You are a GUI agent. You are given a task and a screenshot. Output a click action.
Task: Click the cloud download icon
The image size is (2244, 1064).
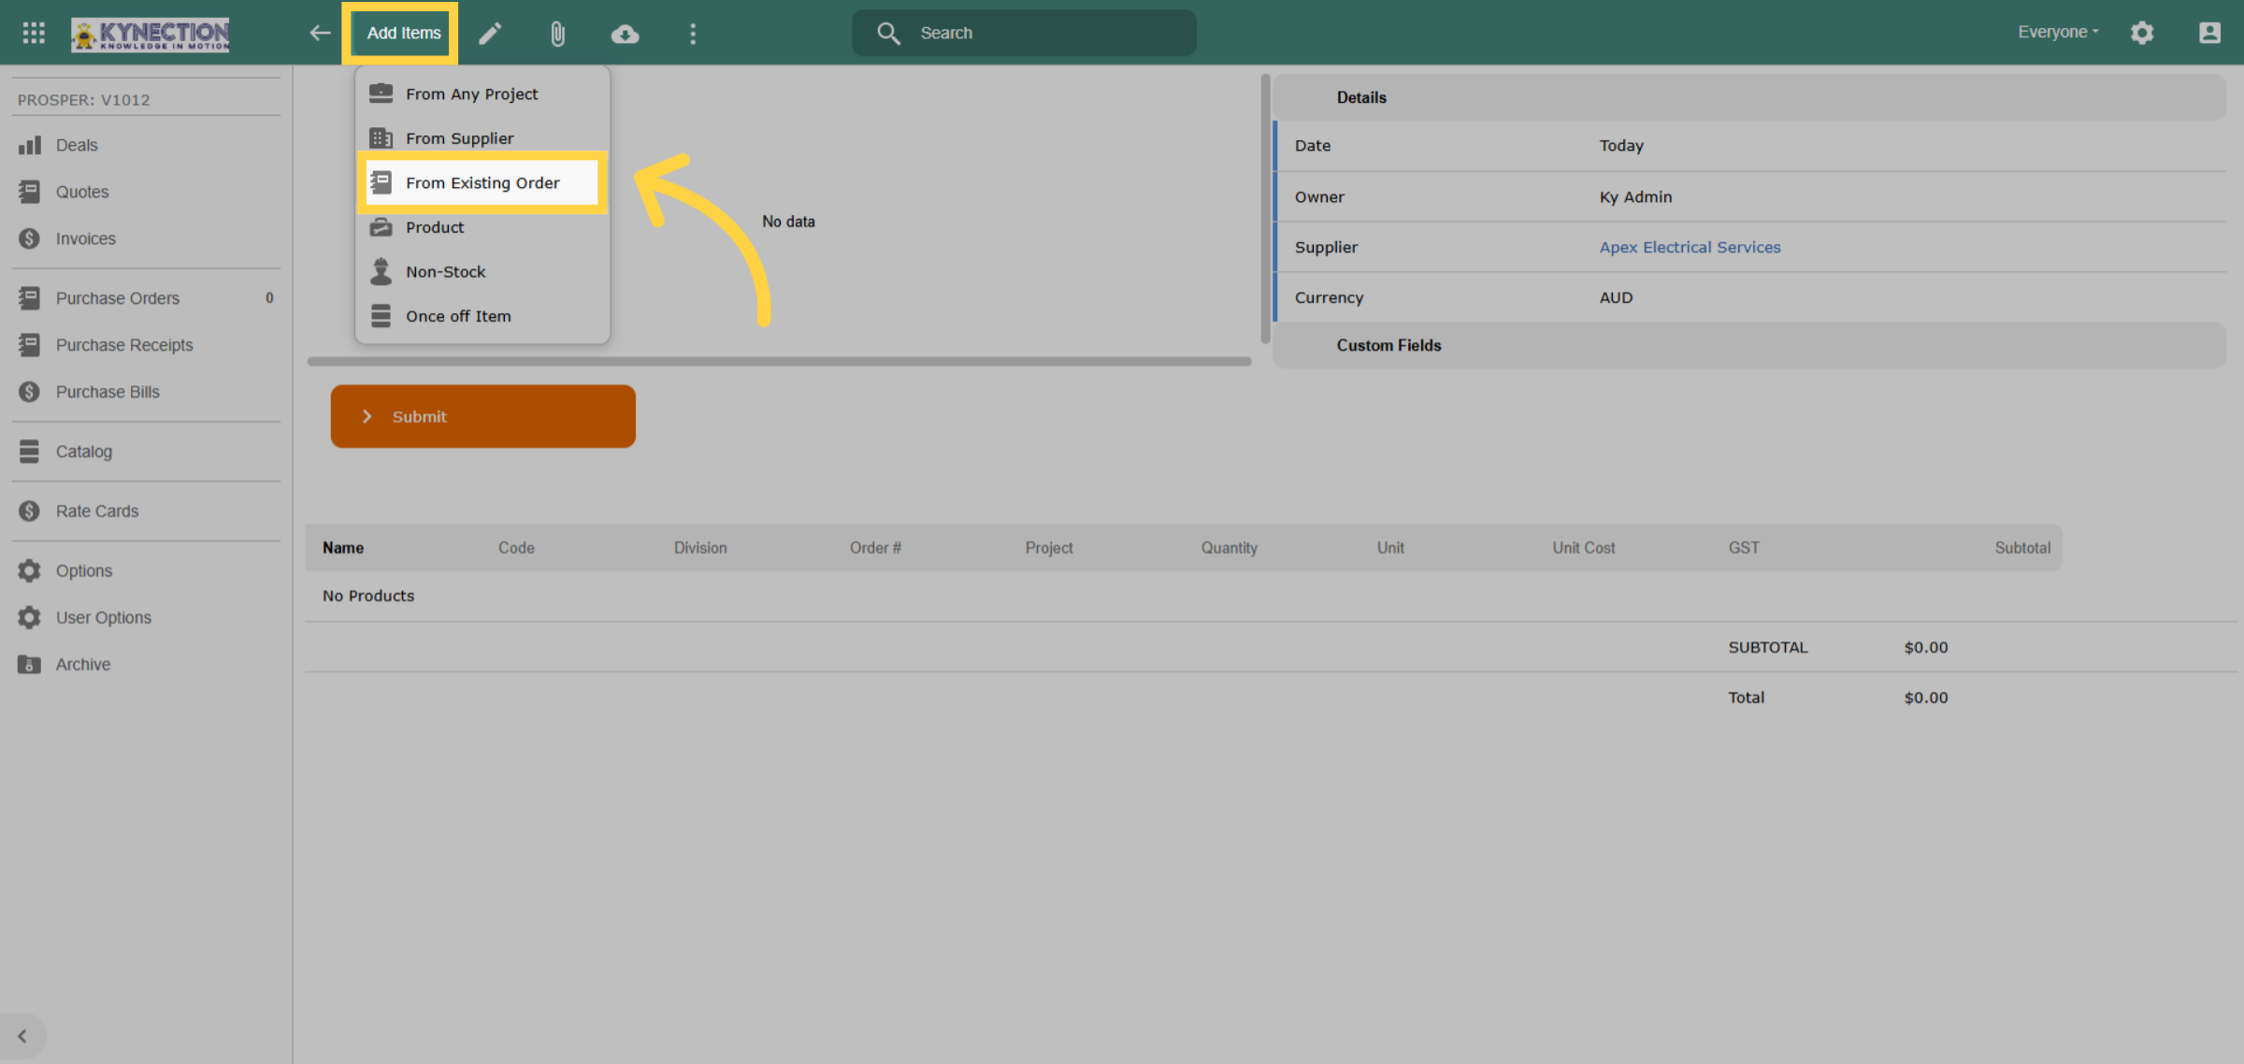tap(625, 34)
